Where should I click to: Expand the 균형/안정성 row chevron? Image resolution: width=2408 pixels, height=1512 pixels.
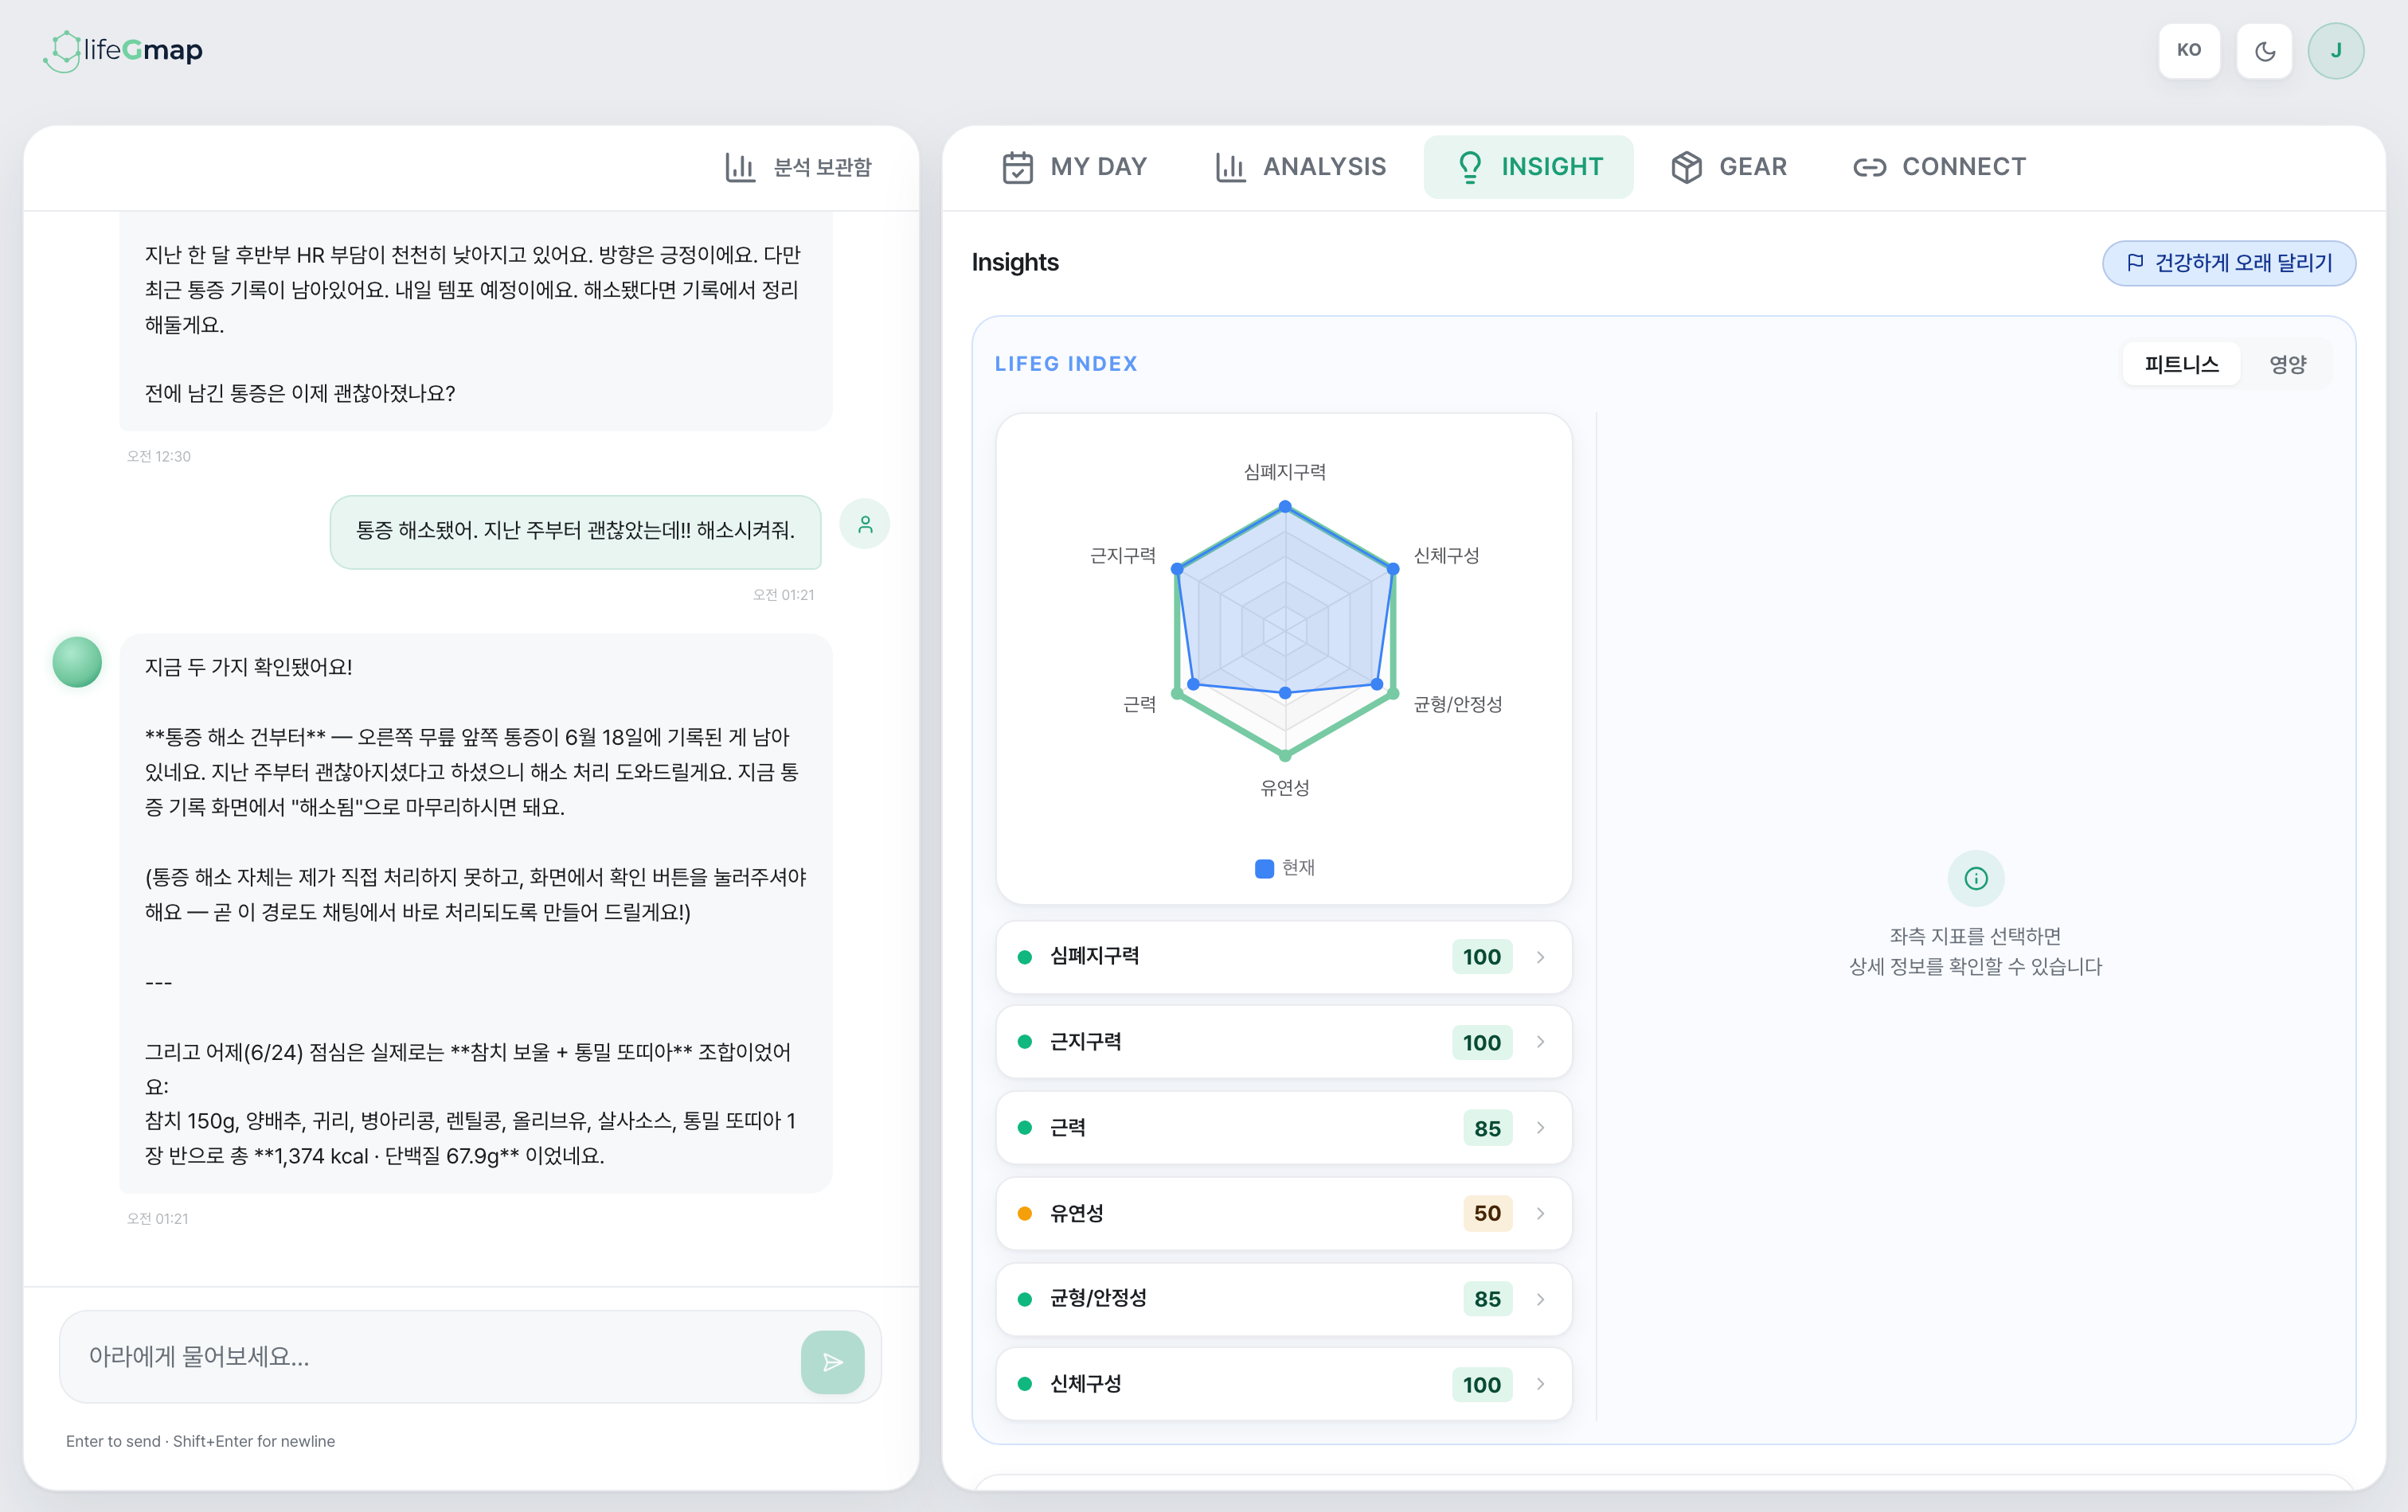tap(1541, 1300)
